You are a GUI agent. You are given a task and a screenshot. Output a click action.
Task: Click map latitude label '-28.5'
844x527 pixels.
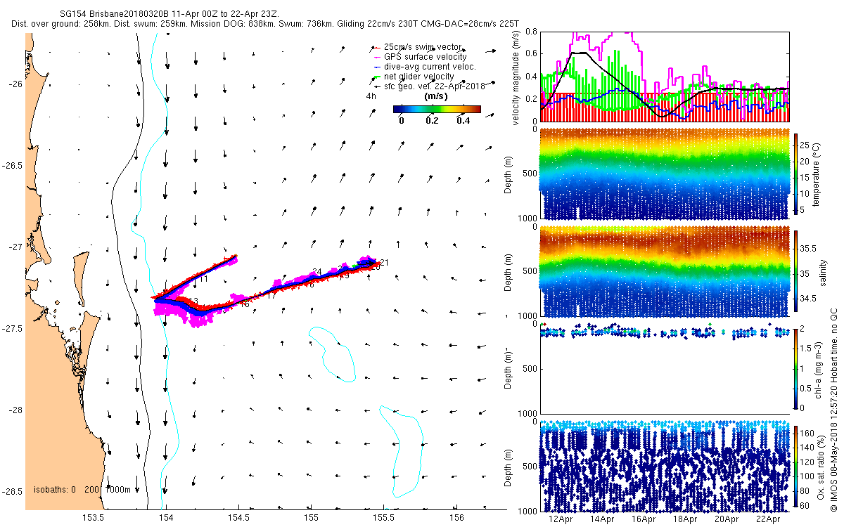click(13, 492)
